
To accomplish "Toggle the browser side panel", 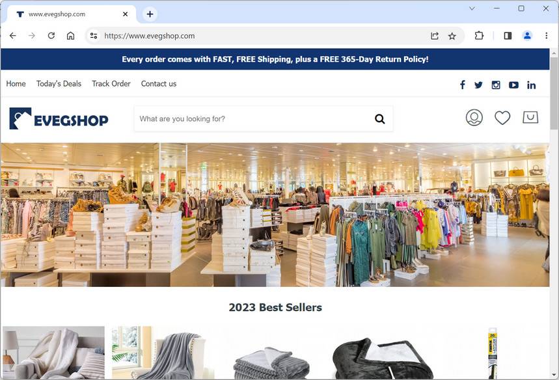I will pyautogui.click(x=508, y=36).
